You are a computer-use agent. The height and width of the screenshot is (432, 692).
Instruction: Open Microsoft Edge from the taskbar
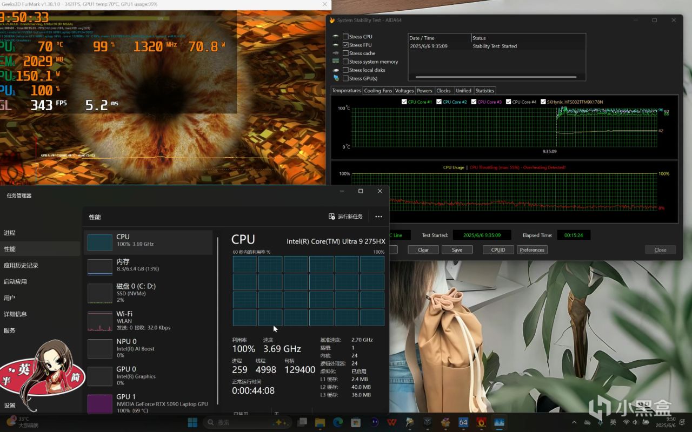[x=338, y=422]
